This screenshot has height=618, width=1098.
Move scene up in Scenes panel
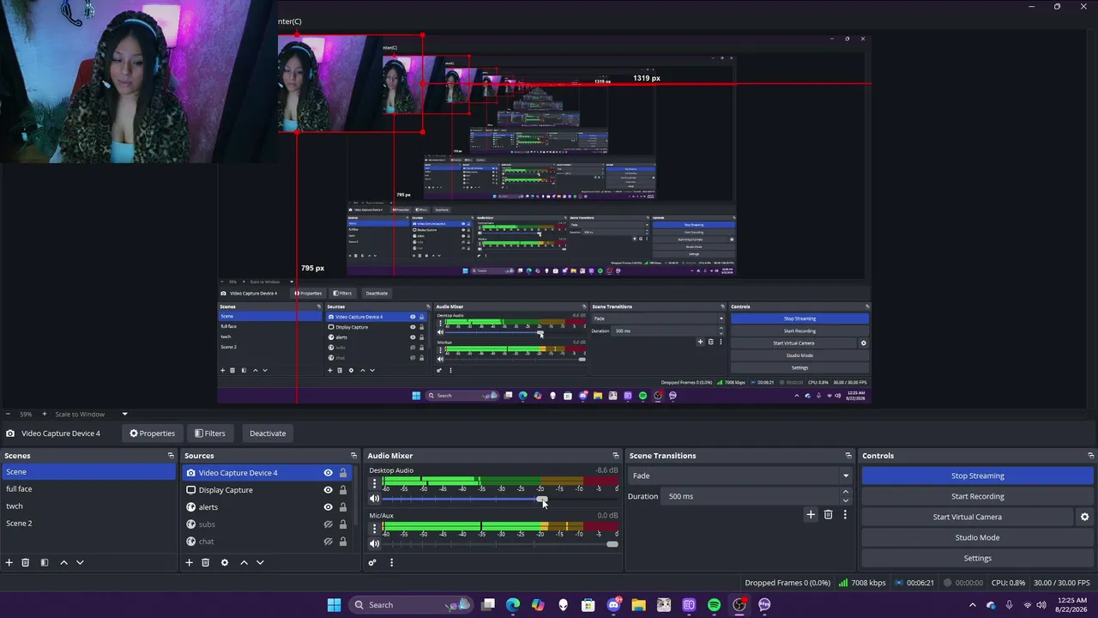[x=63, y=562]
